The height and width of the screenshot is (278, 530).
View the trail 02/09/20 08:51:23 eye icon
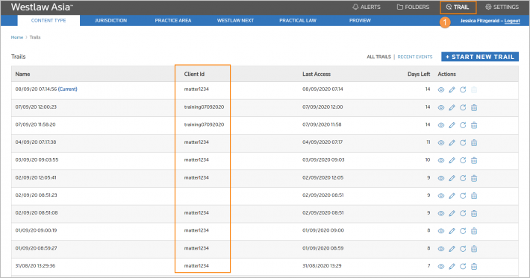point(441,196)
